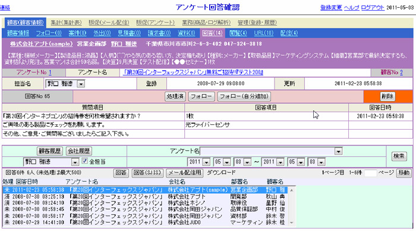Open the 配信(4) sub-tab
The image size is (416, 231).
click(289, 33)
